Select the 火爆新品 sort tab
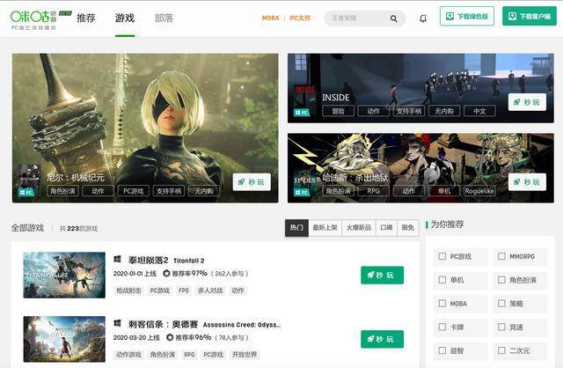 [x=359, y=228]
